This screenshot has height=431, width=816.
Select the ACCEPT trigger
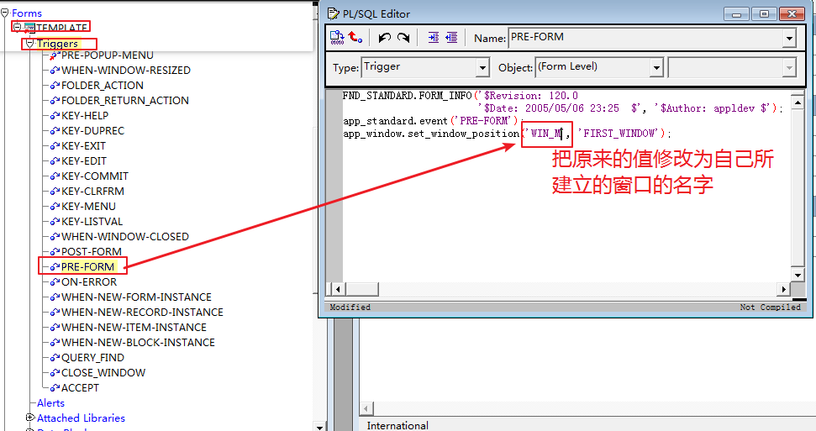pos(80,387)
